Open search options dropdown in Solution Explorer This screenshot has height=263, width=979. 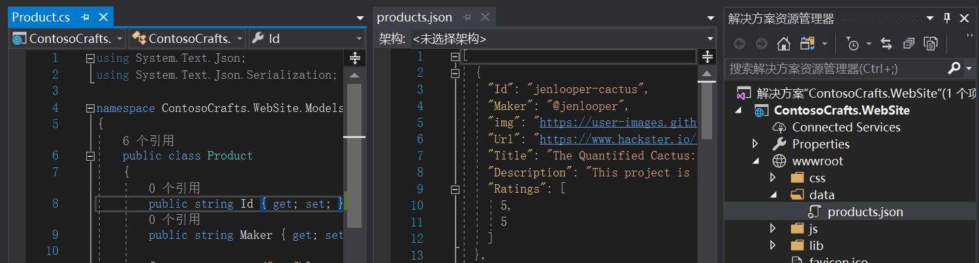(x=969, y=68)
